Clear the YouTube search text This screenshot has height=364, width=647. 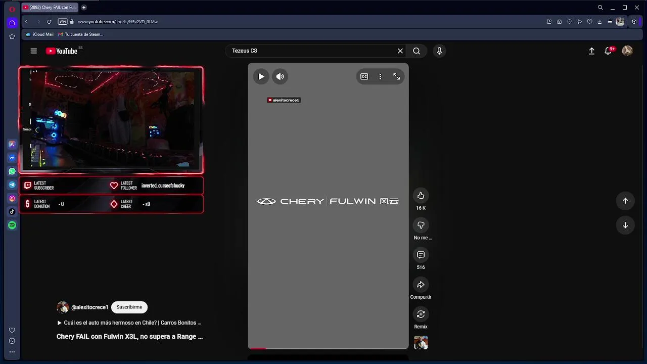[400, 51]
